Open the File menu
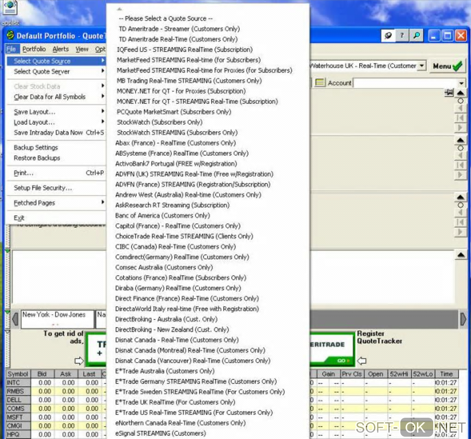Viewport: 471px width, 439px height. click(x=11, y=49)
